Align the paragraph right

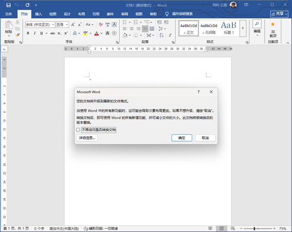click(138, 29)
